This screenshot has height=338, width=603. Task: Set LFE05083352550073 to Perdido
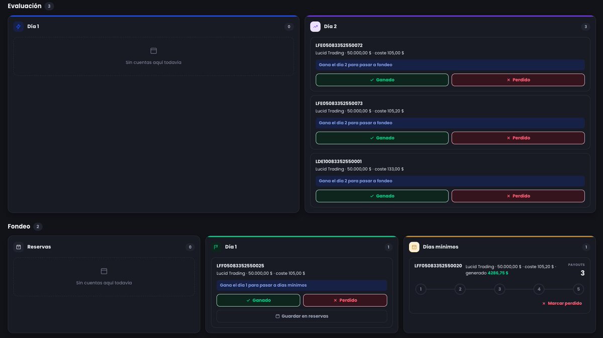coord(518,138)
